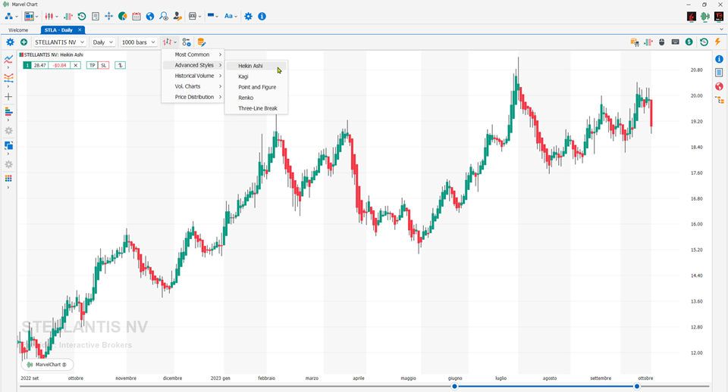Open the orange tree structure icon in right sidebar
728x392 pixels.
(x=719, y=100)
